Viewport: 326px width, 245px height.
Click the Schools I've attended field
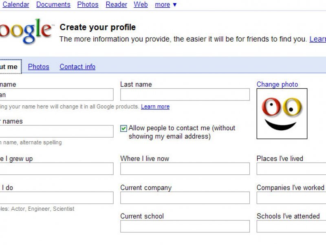(291, 226)
